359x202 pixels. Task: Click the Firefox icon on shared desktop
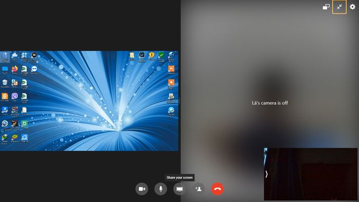(x=14, y=69)
